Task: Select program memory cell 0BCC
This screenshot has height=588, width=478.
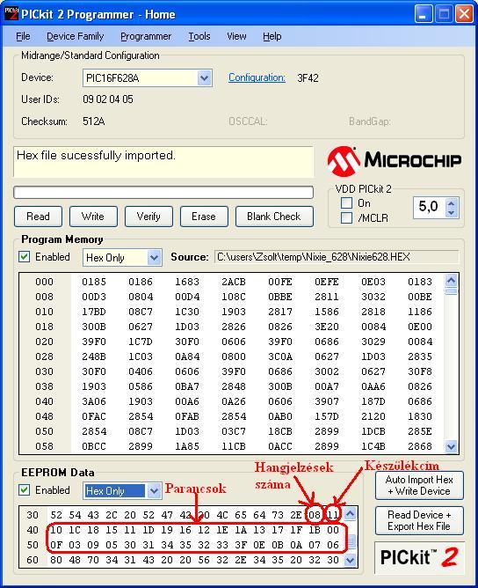Action: coord(94,446)
